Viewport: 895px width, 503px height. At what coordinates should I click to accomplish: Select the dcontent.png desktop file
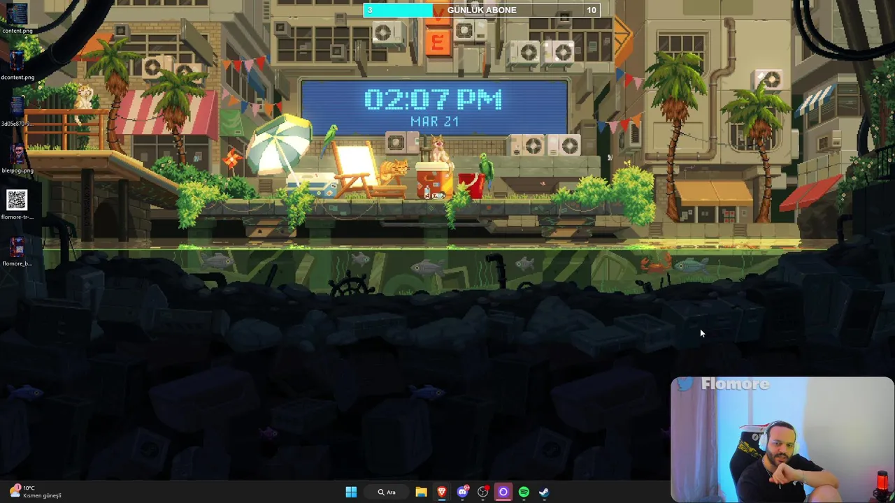point(17,65)
